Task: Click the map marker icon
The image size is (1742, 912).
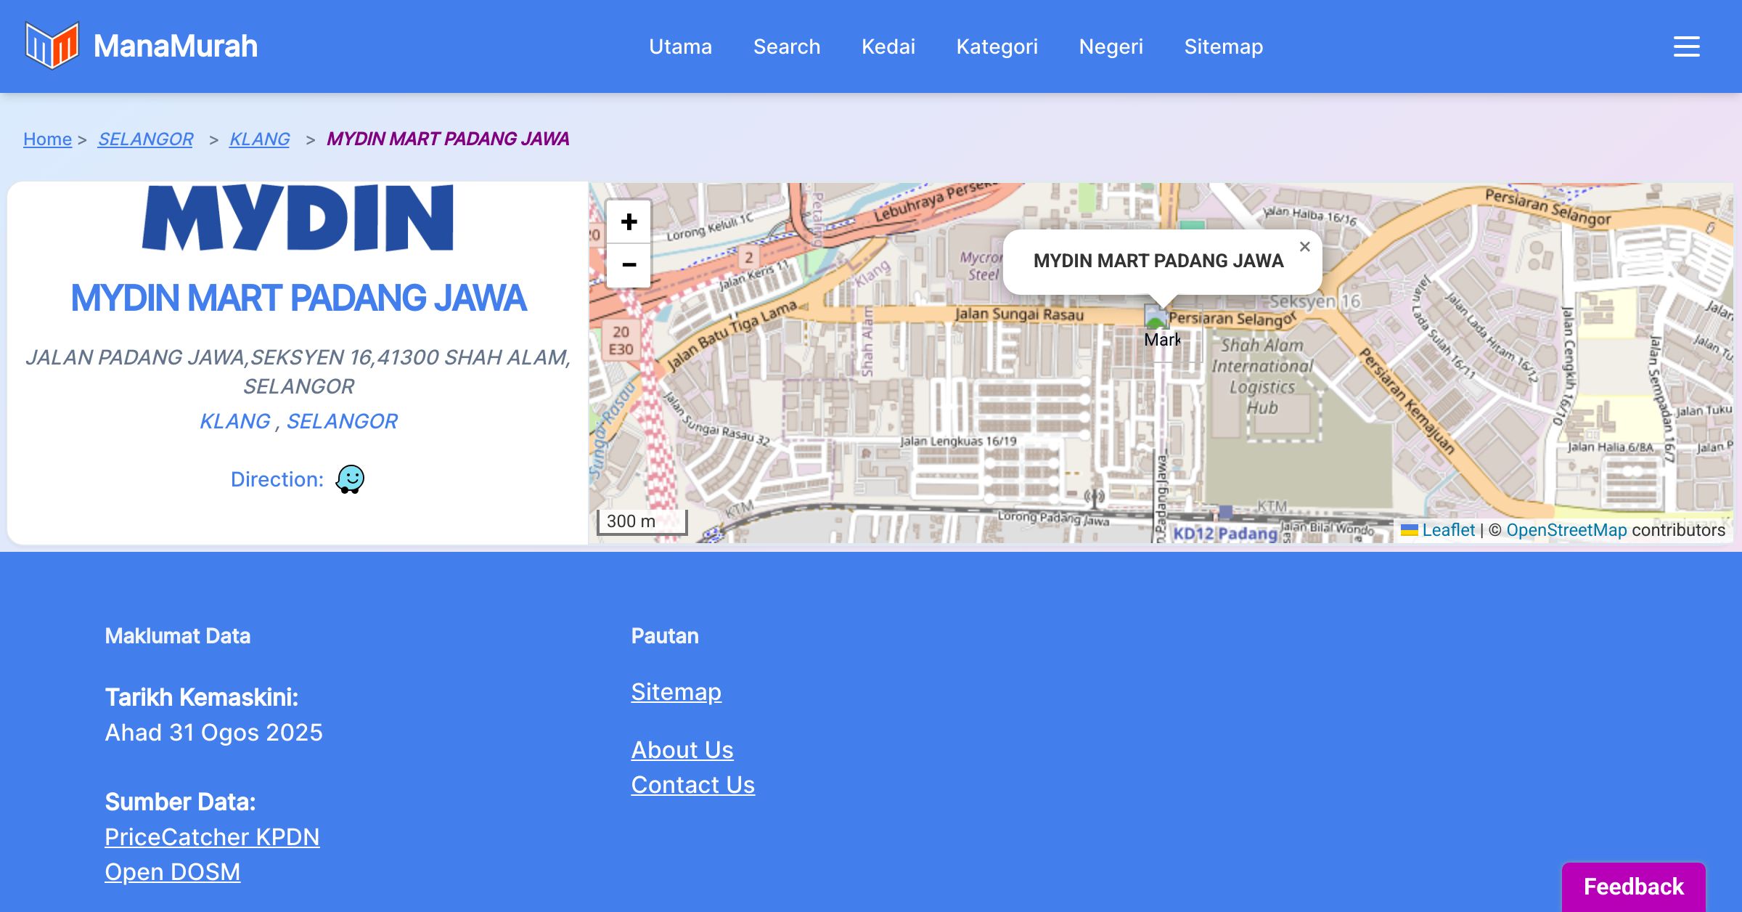Action: click(x=1162, y=328)
